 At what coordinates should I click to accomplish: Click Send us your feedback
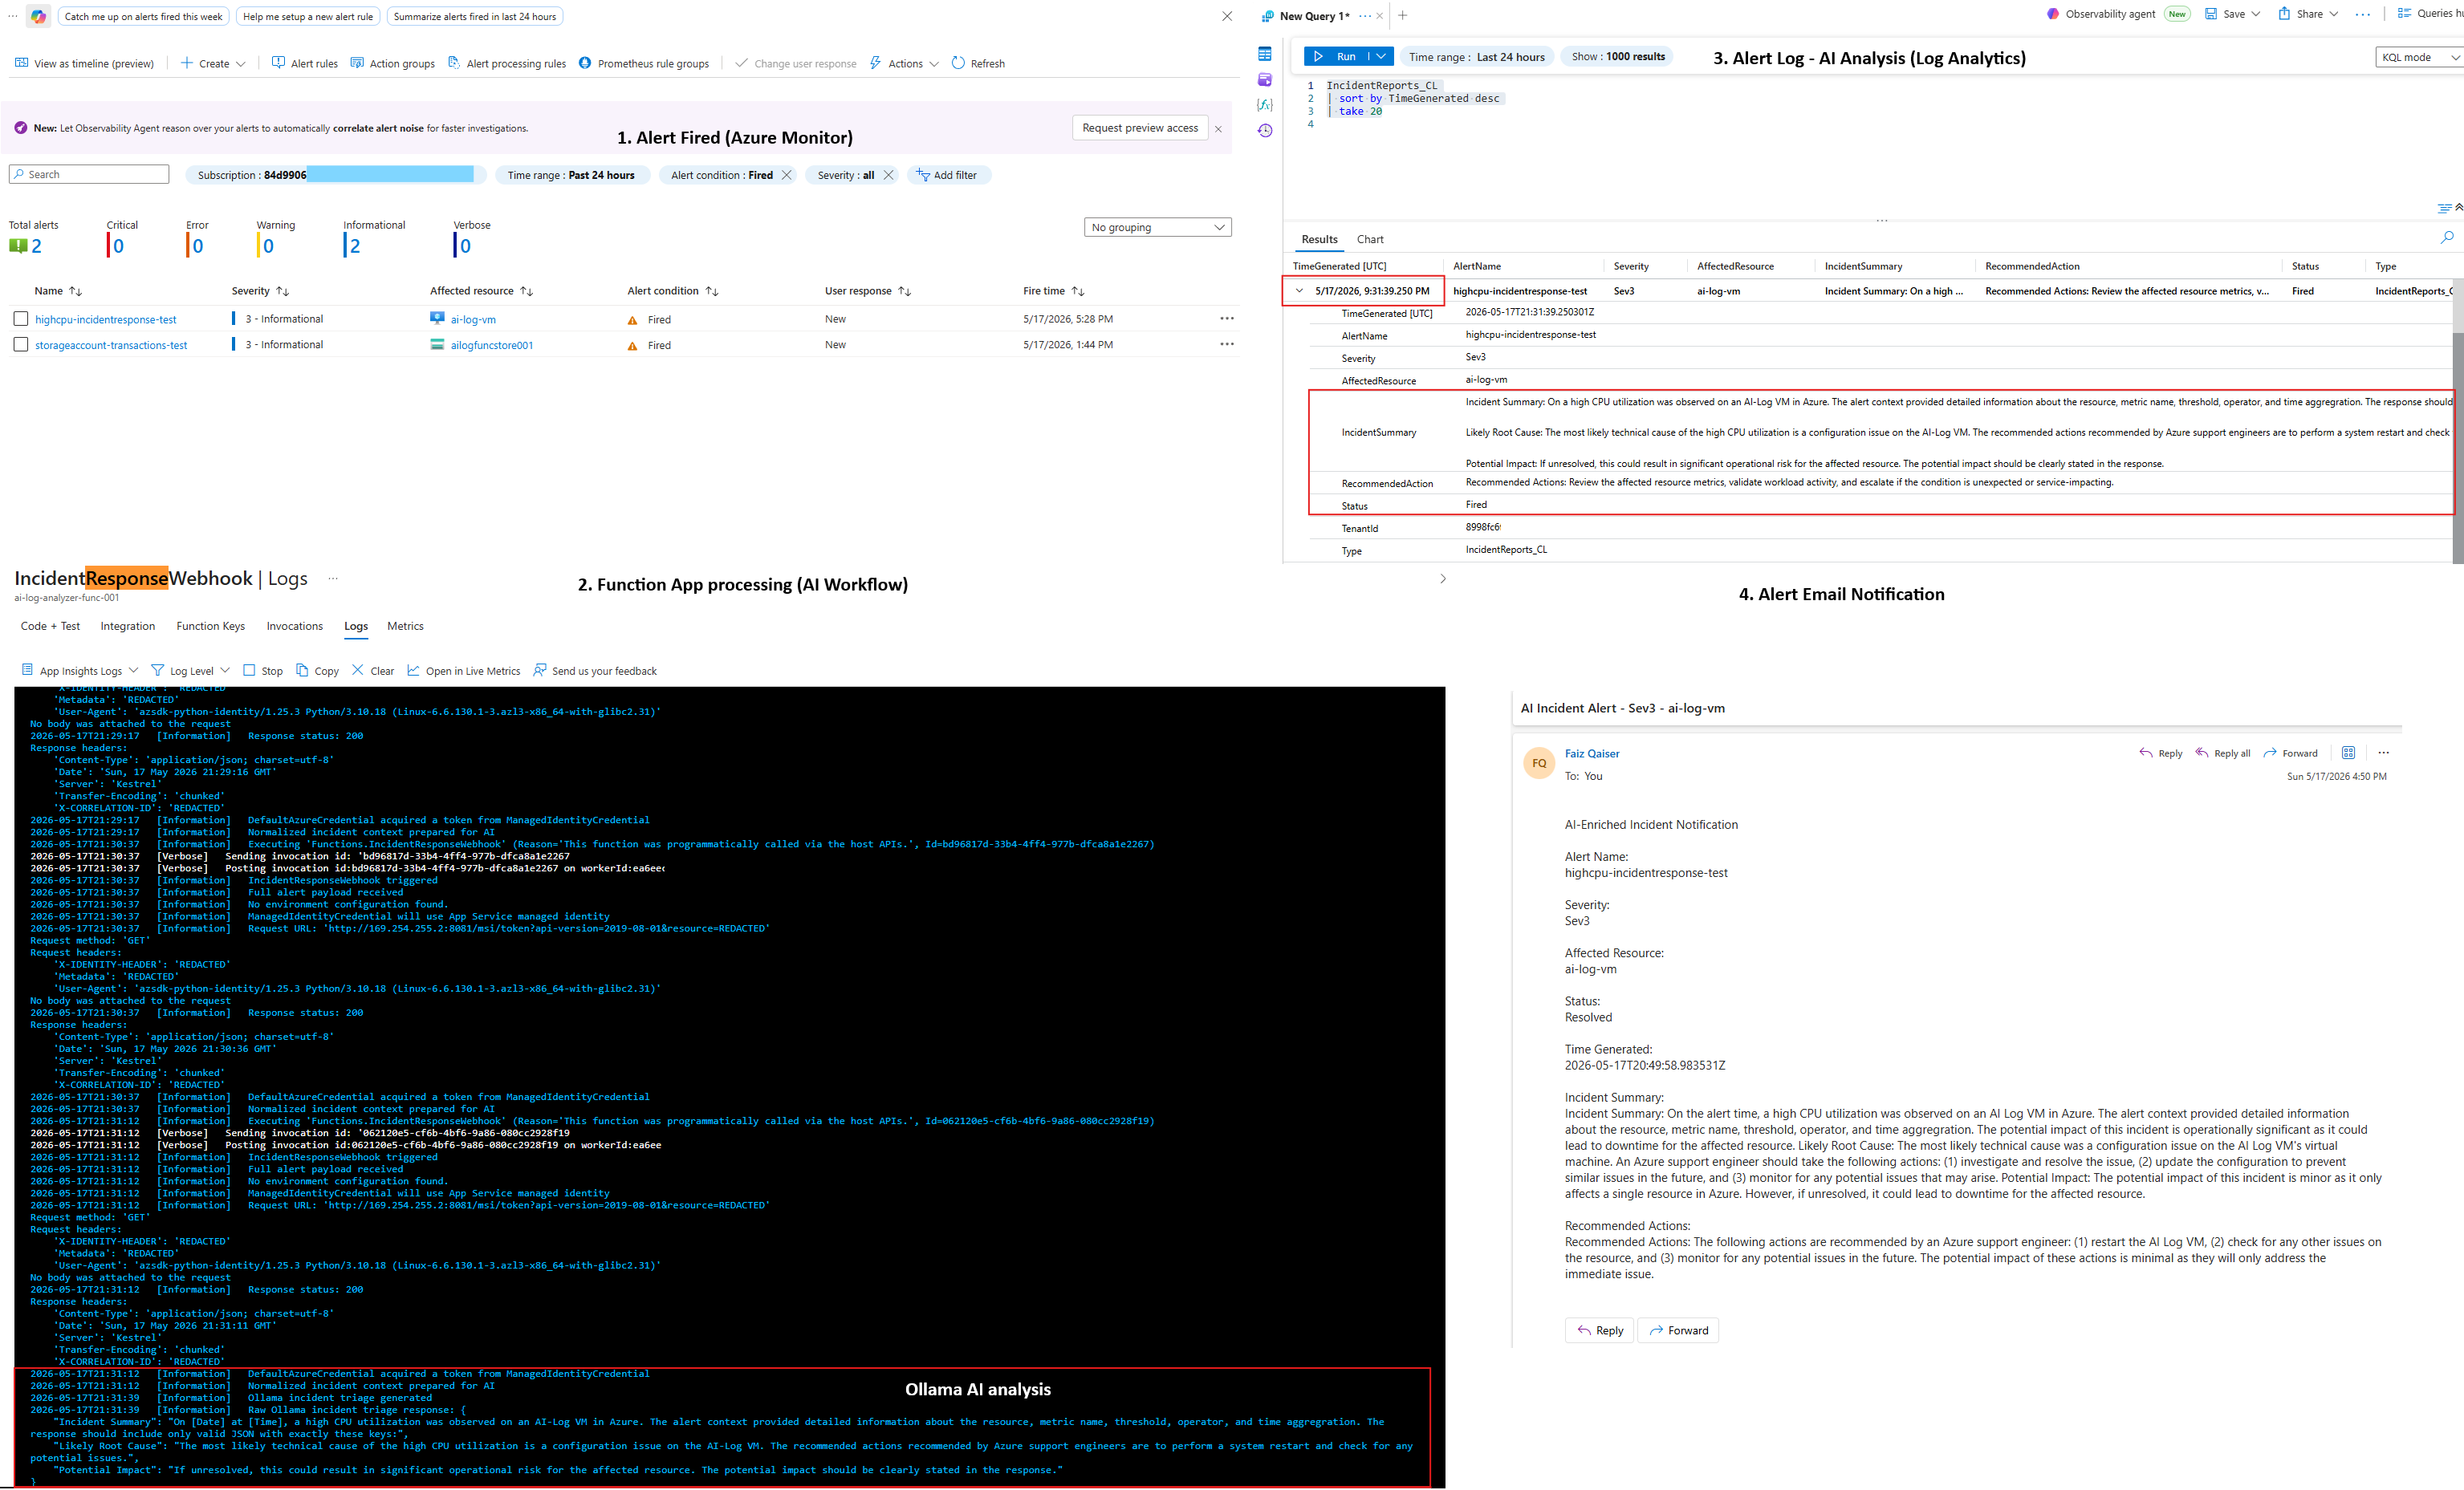tap(595, 671)
